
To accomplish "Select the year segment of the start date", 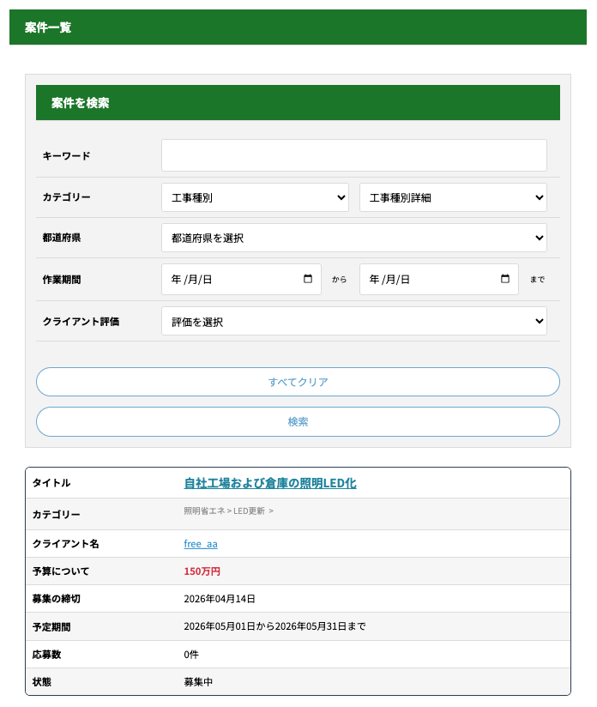I will coord(176,280).
